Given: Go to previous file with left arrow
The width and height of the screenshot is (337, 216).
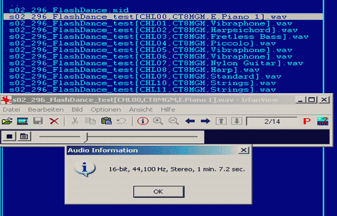Looking at the screenshot, I should [190, 121].
